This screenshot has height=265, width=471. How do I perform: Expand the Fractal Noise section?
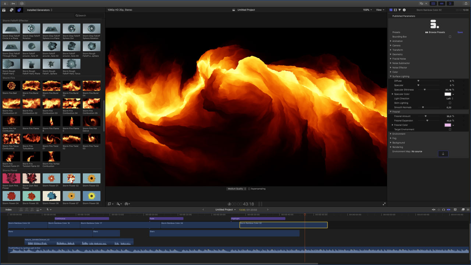click(x=391, y=59)
